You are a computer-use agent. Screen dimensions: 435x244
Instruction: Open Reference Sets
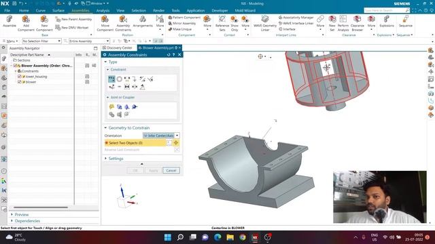coord(222,23)
